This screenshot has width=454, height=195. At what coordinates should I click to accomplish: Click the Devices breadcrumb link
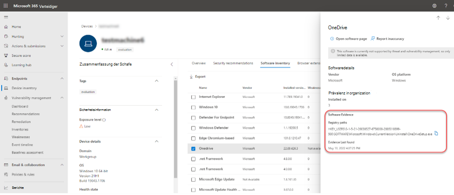(87, 26)
